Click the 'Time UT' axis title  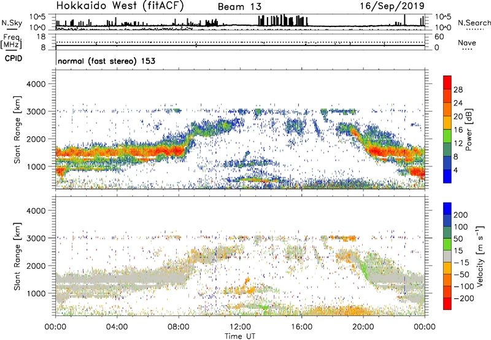coord(240,336)
